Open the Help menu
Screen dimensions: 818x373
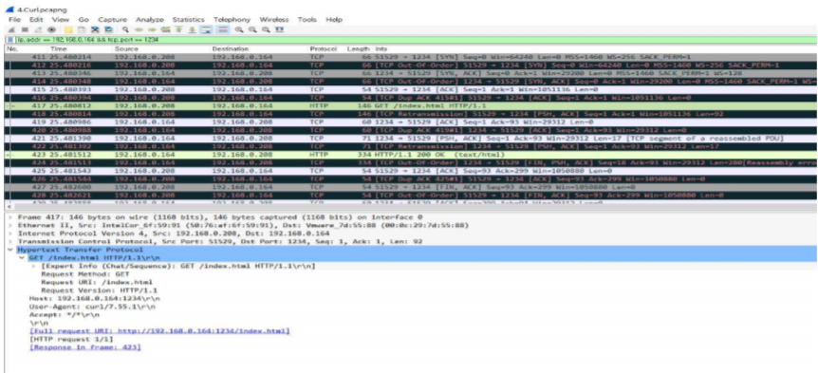(x=334, y=20)
